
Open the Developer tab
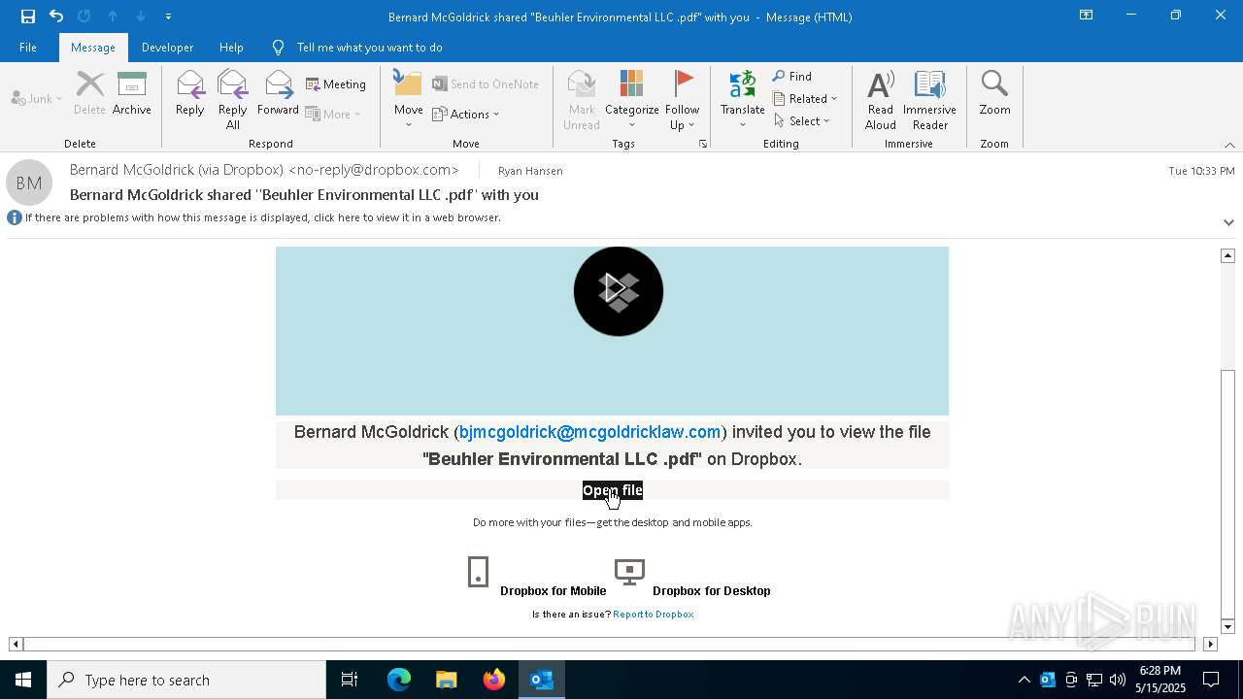click(167, 47)
